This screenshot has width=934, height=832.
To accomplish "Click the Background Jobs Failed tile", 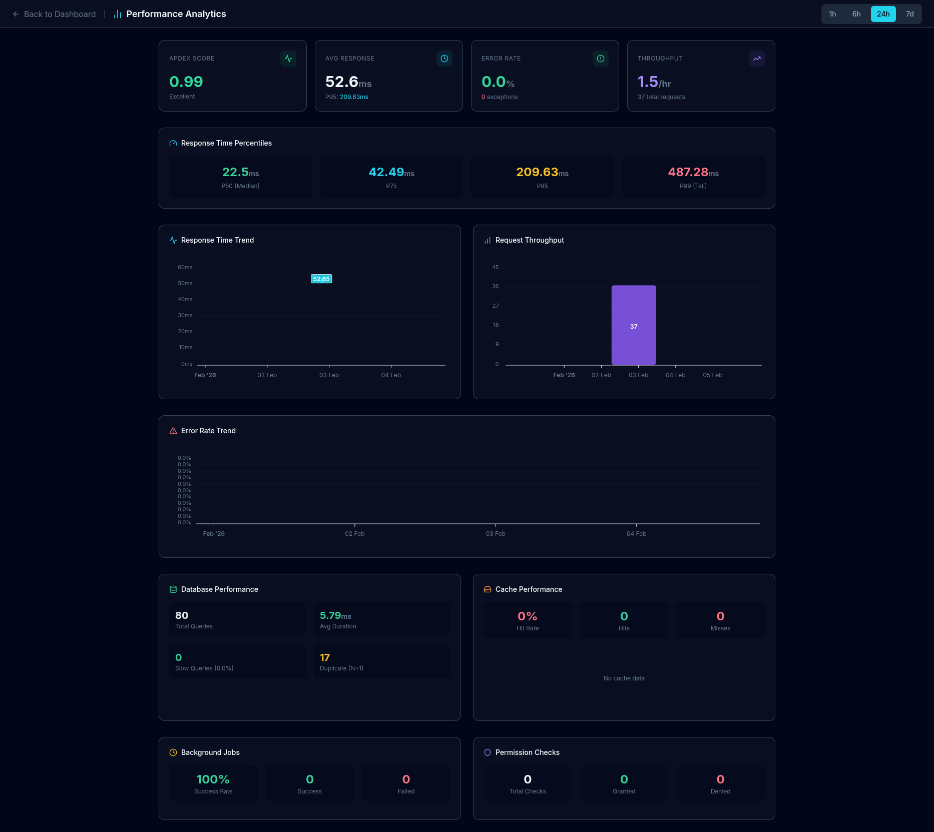I will point(406,783).
